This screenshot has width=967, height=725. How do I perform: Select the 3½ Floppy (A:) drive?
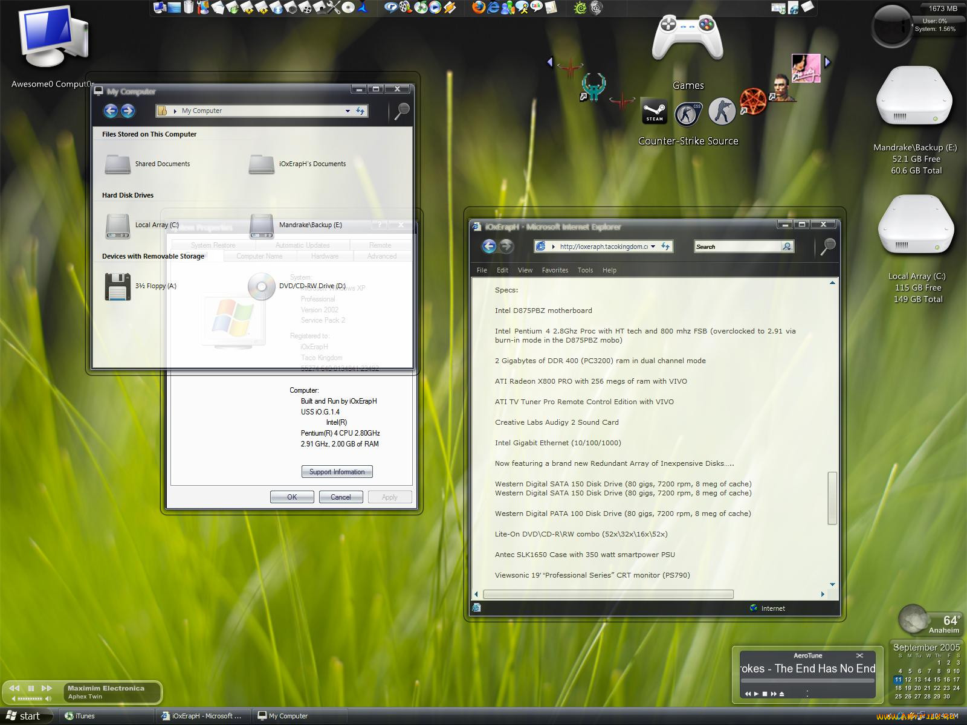[x=141, y=286]
